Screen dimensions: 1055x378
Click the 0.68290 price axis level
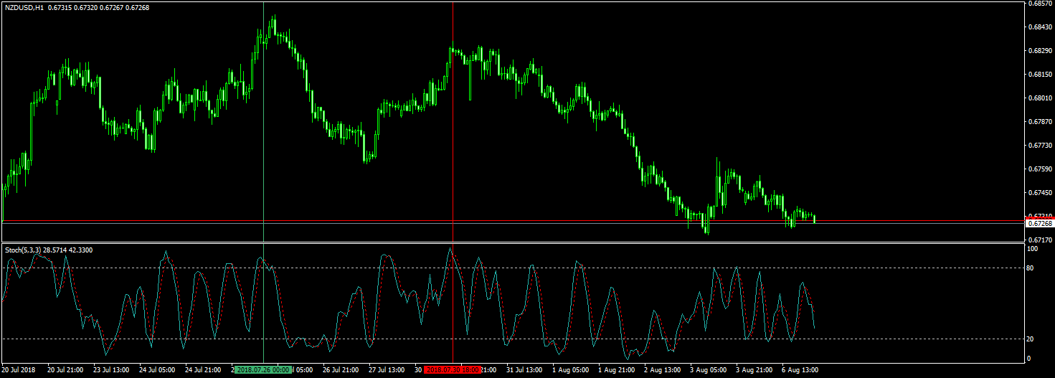point(1040,51)
